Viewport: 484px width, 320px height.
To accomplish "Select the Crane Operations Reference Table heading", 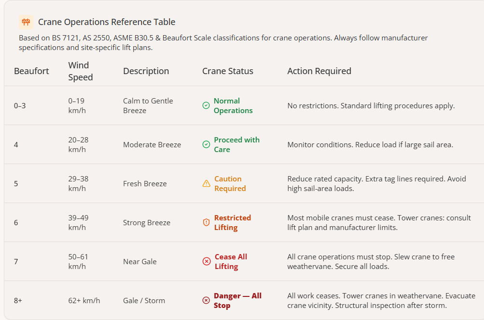I will [x=107, y=22].
